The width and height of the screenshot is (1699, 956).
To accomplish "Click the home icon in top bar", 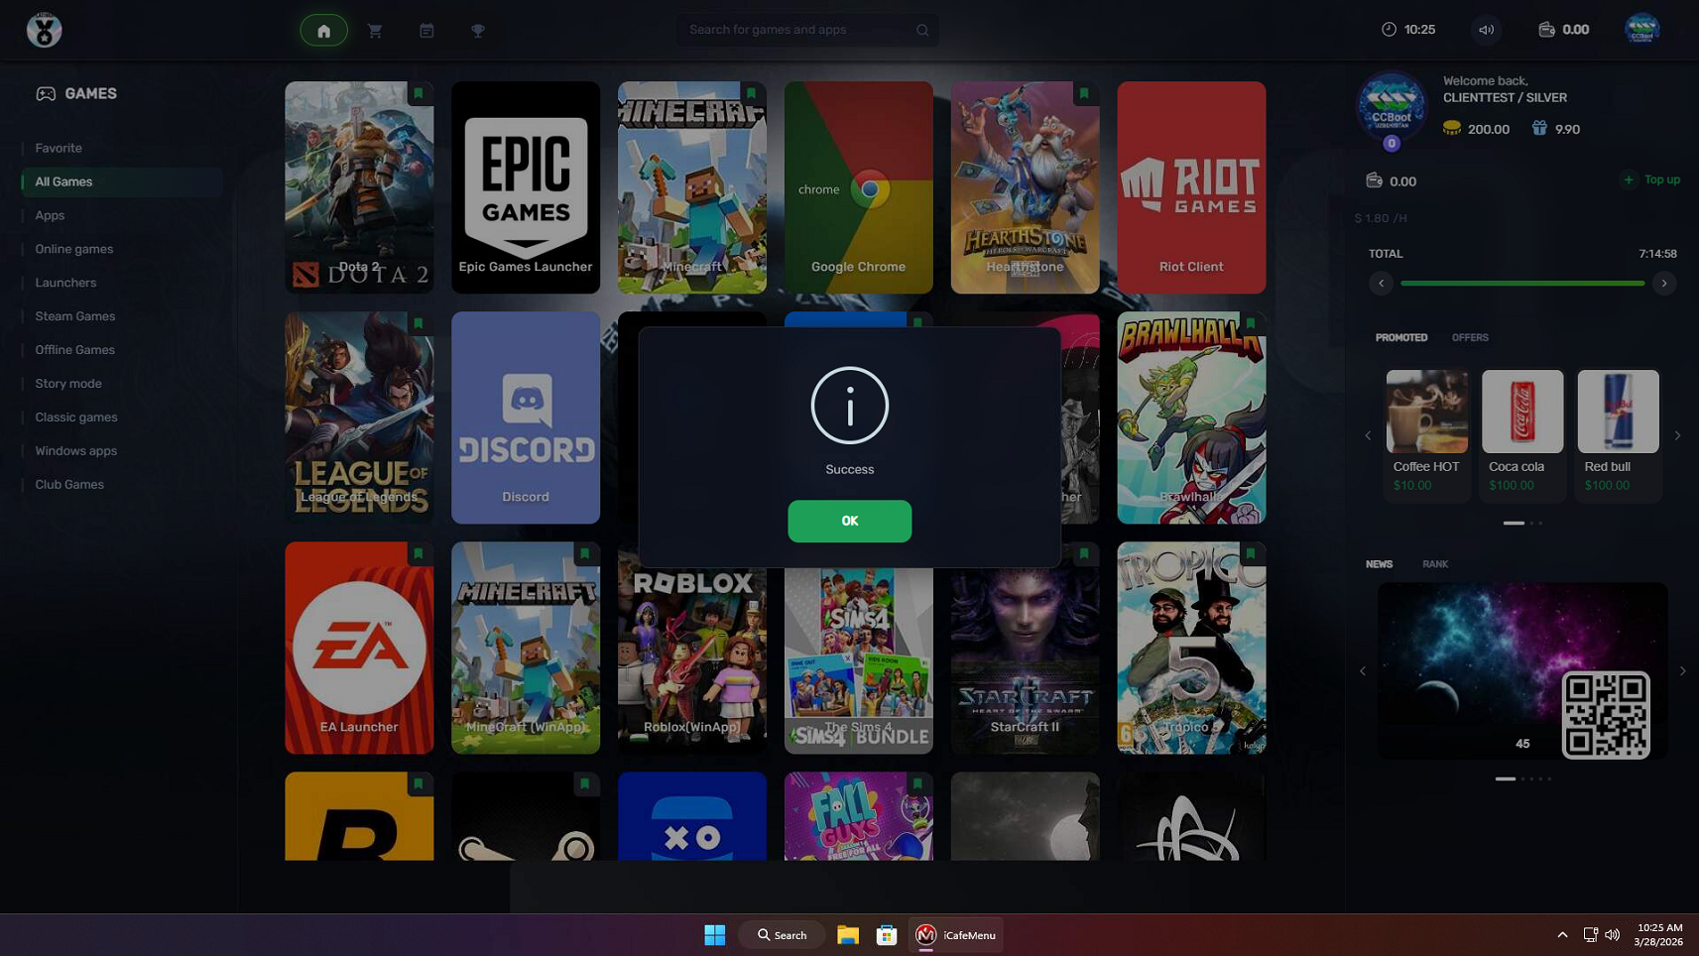I will click(323, 31).
